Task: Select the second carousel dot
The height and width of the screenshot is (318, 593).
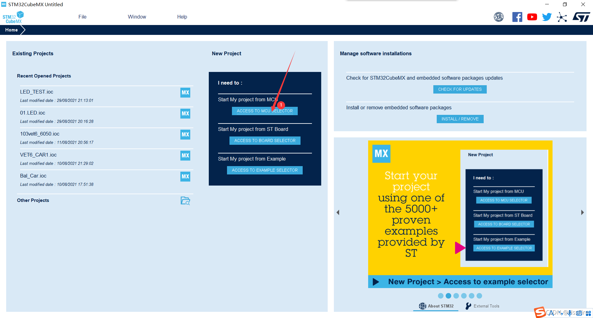Action: [448, 296]
